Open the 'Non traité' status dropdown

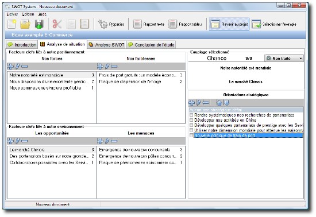[284, 59]
